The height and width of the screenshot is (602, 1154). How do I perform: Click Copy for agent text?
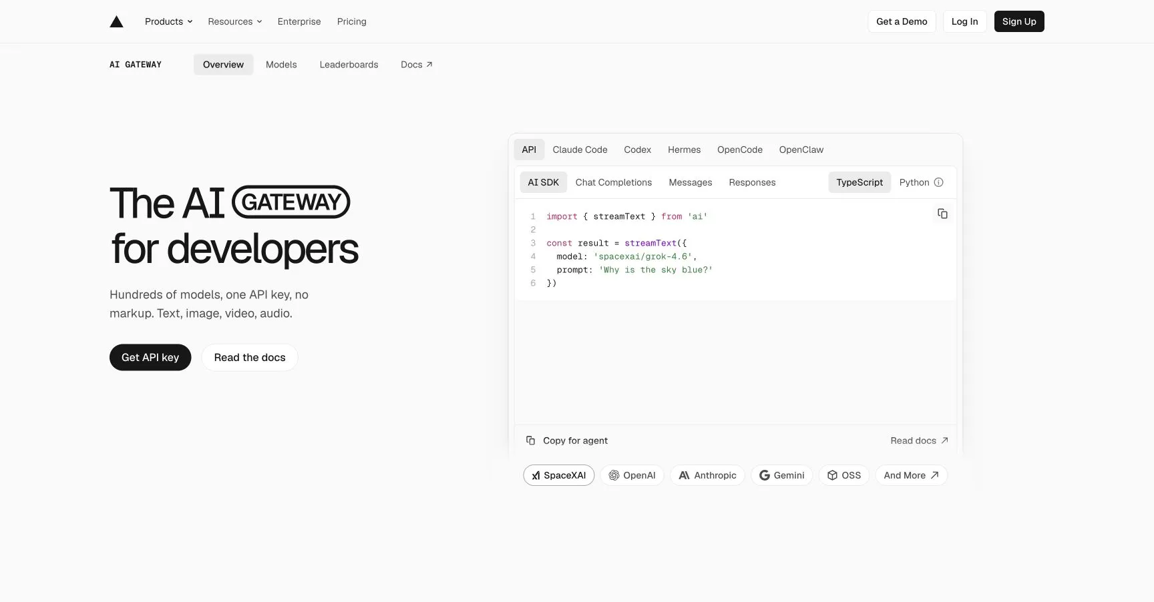[x=575, y=440]
